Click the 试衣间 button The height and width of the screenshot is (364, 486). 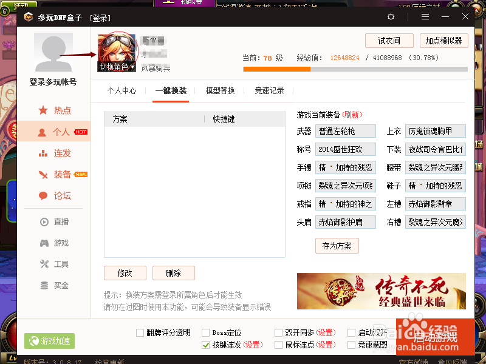coord(389,41)
